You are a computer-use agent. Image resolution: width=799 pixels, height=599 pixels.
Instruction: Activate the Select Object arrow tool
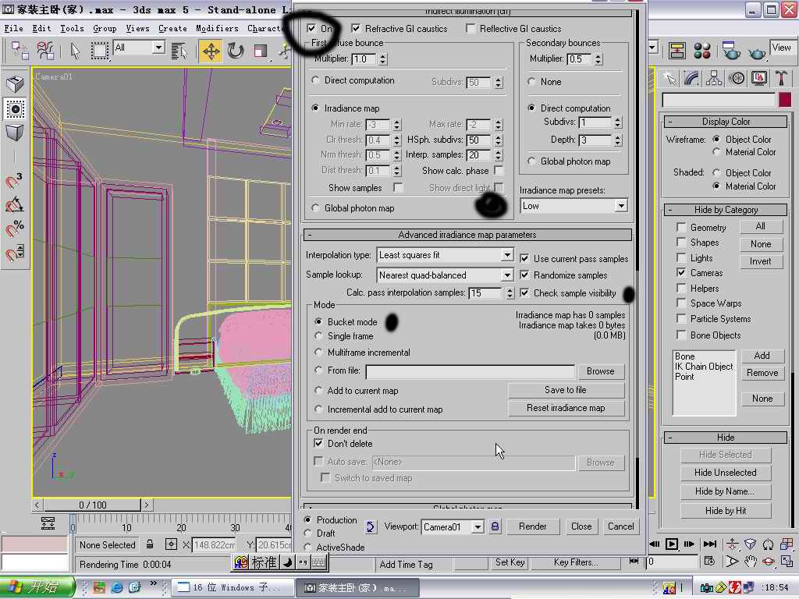75,51
